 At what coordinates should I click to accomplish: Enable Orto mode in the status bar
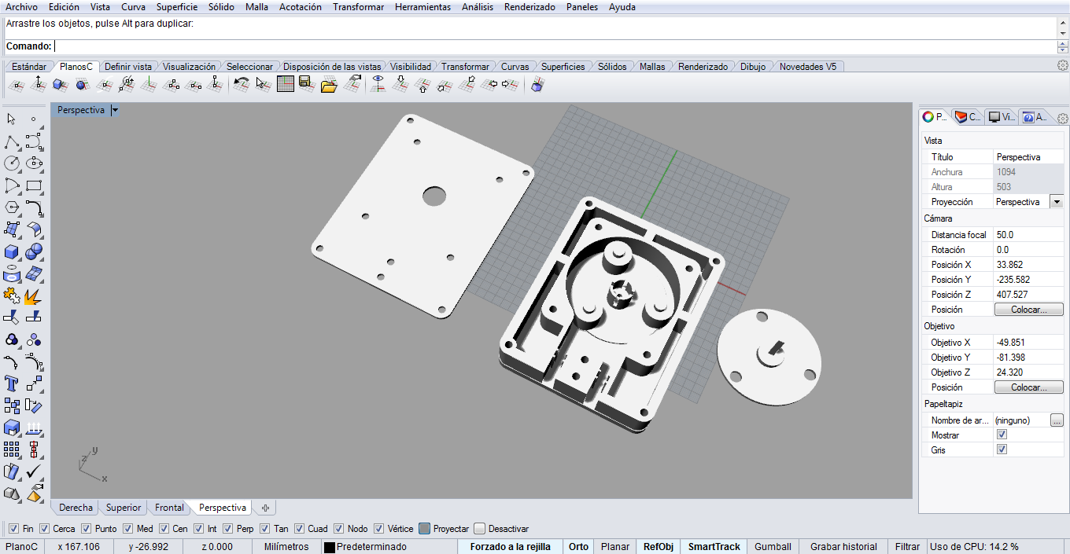(578, 546)
